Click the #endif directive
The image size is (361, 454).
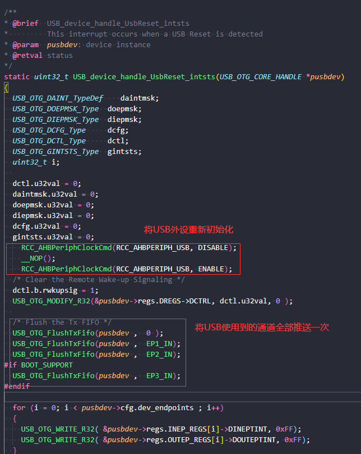(17, 386)
